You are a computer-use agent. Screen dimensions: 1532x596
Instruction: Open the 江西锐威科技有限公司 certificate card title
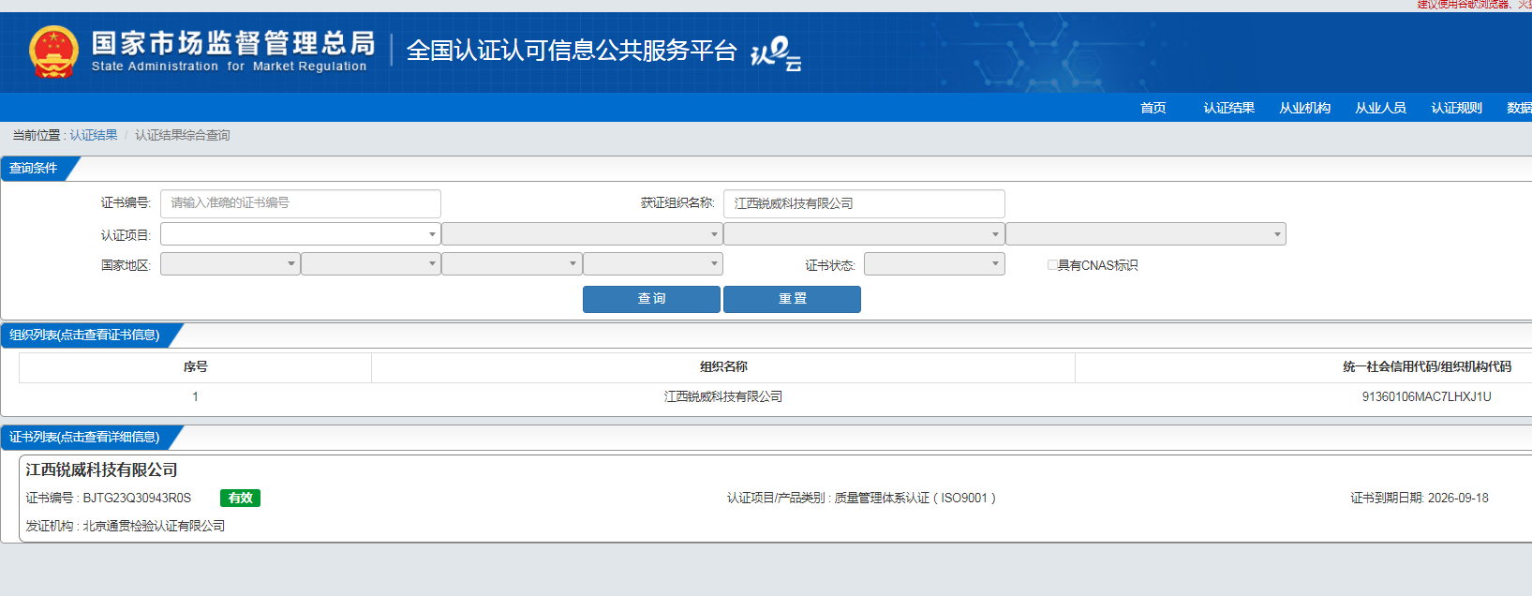click(102, 469)
